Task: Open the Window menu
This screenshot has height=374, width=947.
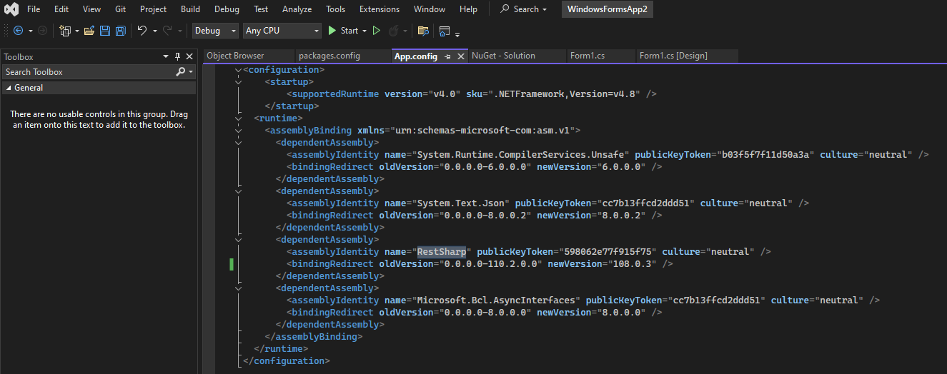Action: pos(429,9)
